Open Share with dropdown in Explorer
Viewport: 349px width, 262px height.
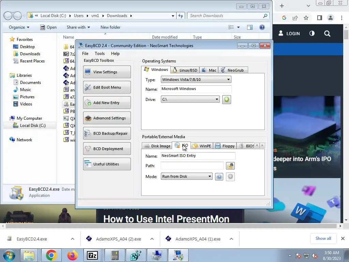click(78, 27)
